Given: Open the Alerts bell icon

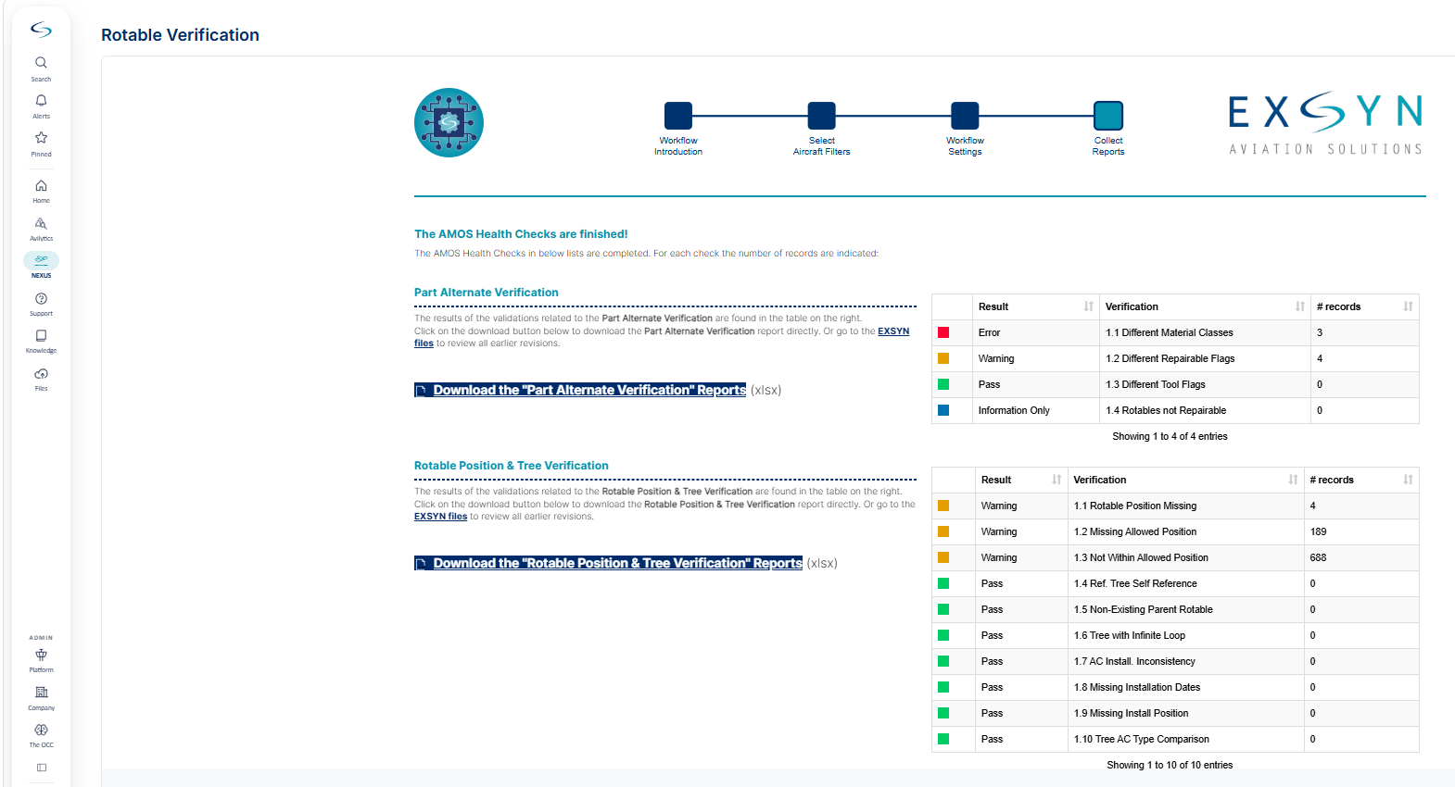Looking at the screenshot, I should pos(41,106).
